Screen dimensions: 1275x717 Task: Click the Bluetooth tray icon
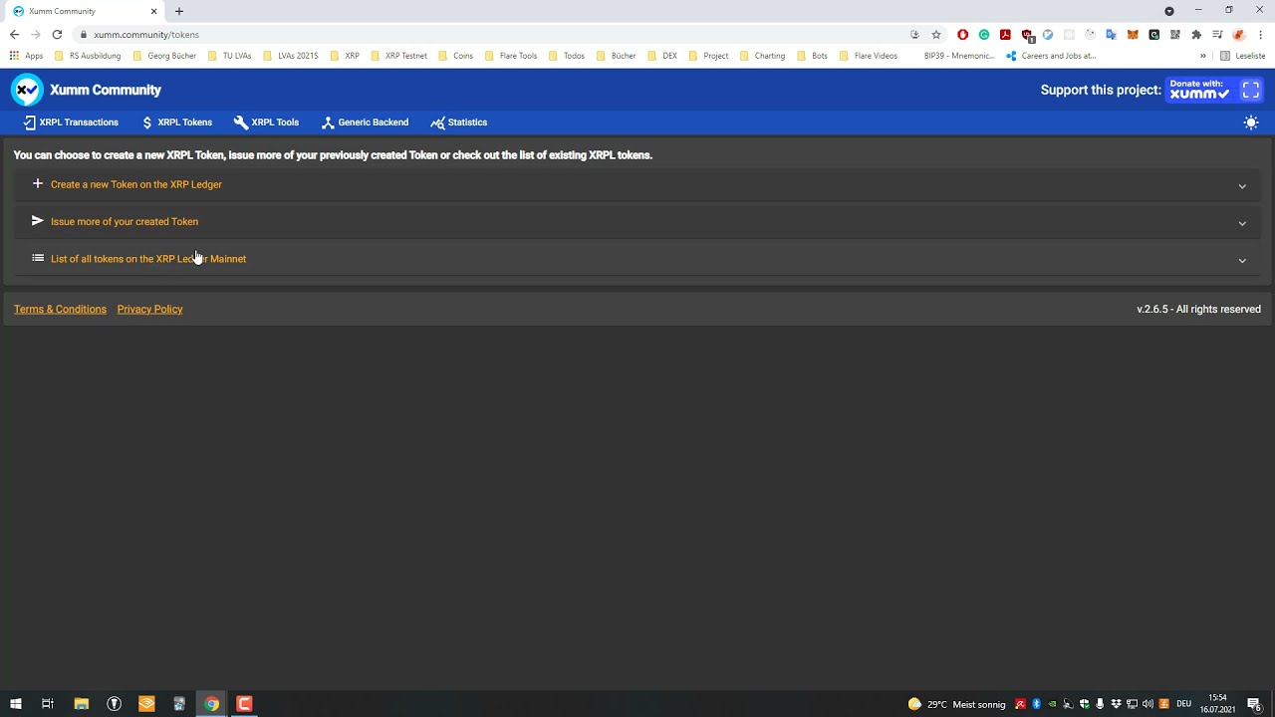click(1036, 704)
